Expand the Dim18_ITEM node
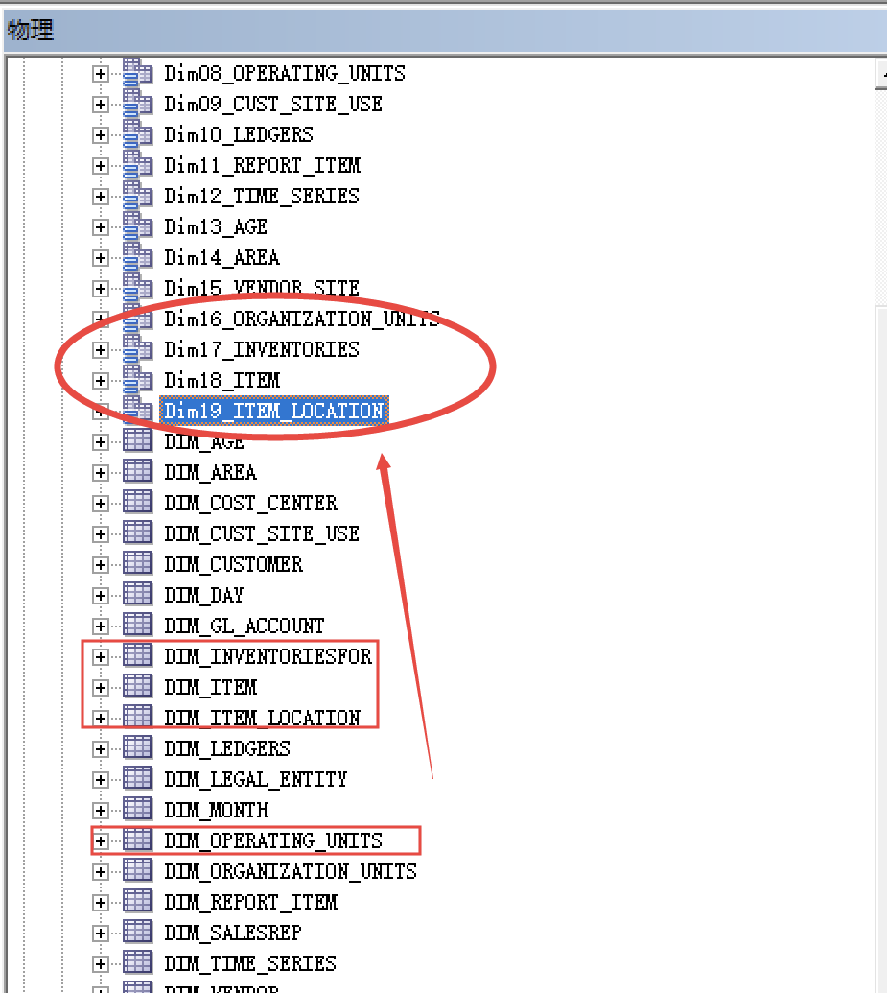887x993 pixels. (100, 381)
